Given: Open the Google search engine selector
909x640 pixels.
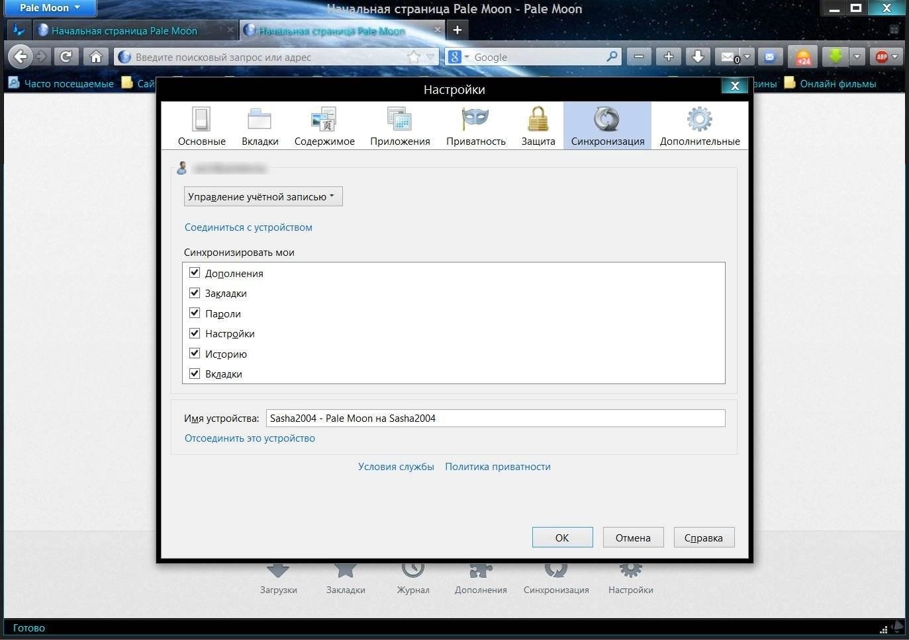Looking at the screenshot, I should coord(459,57).
